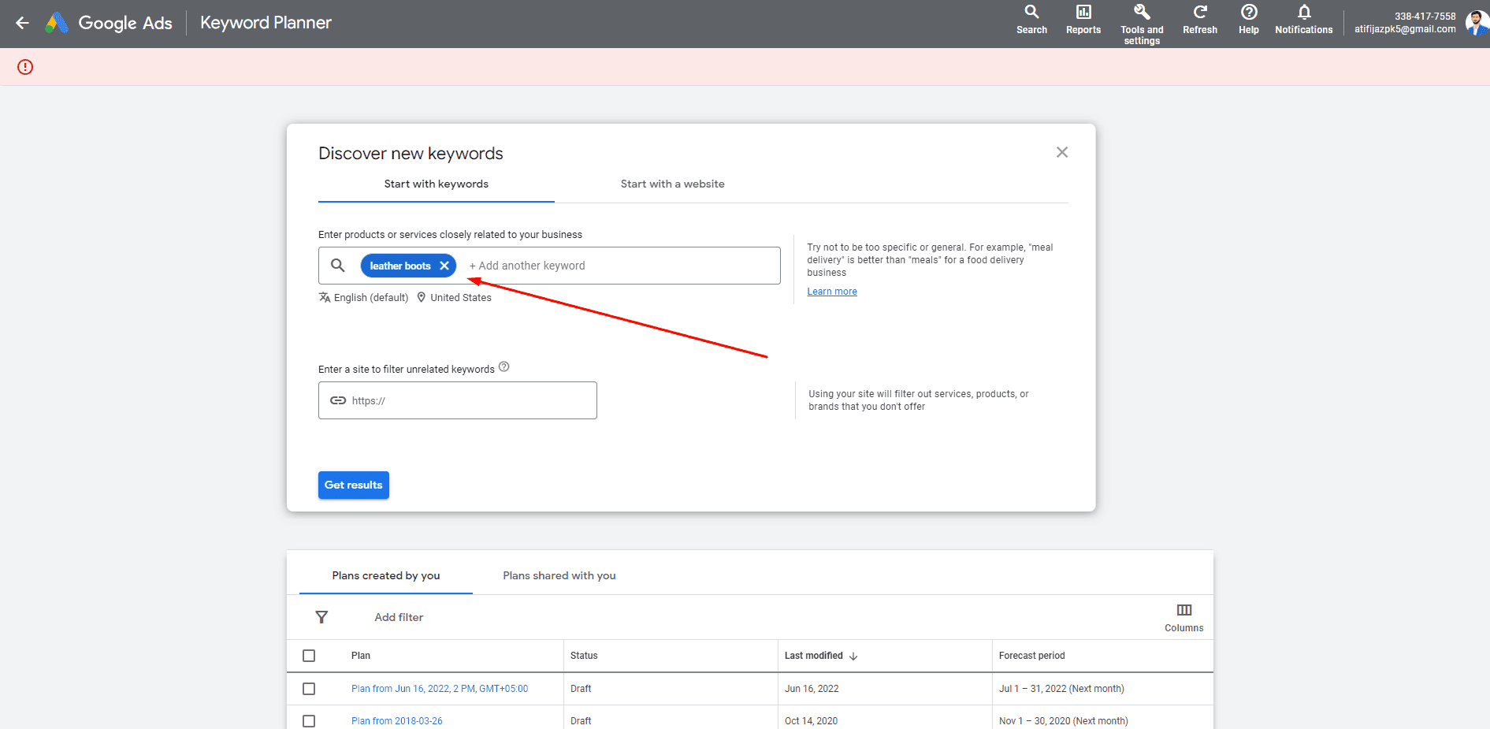
Task: Click the back arrow in header
Action: [x=22, y=23]
